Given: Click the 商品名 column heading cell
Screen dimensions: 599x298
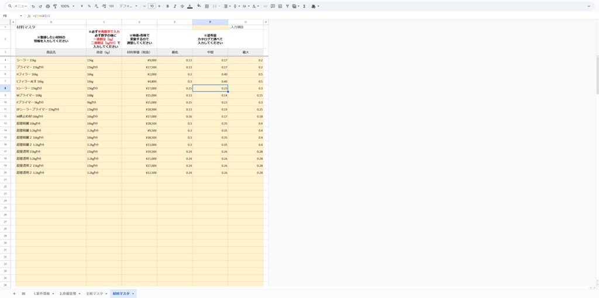Looking at the screenshot, I should coord(51,52).
